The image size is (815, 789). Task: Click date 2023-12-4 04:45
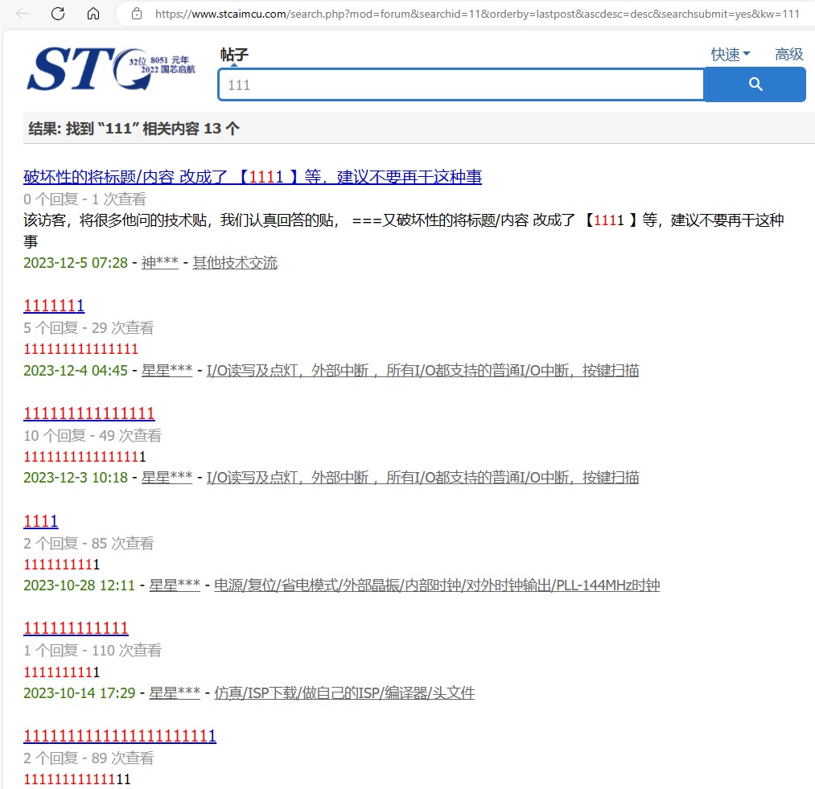click(76, 370)
